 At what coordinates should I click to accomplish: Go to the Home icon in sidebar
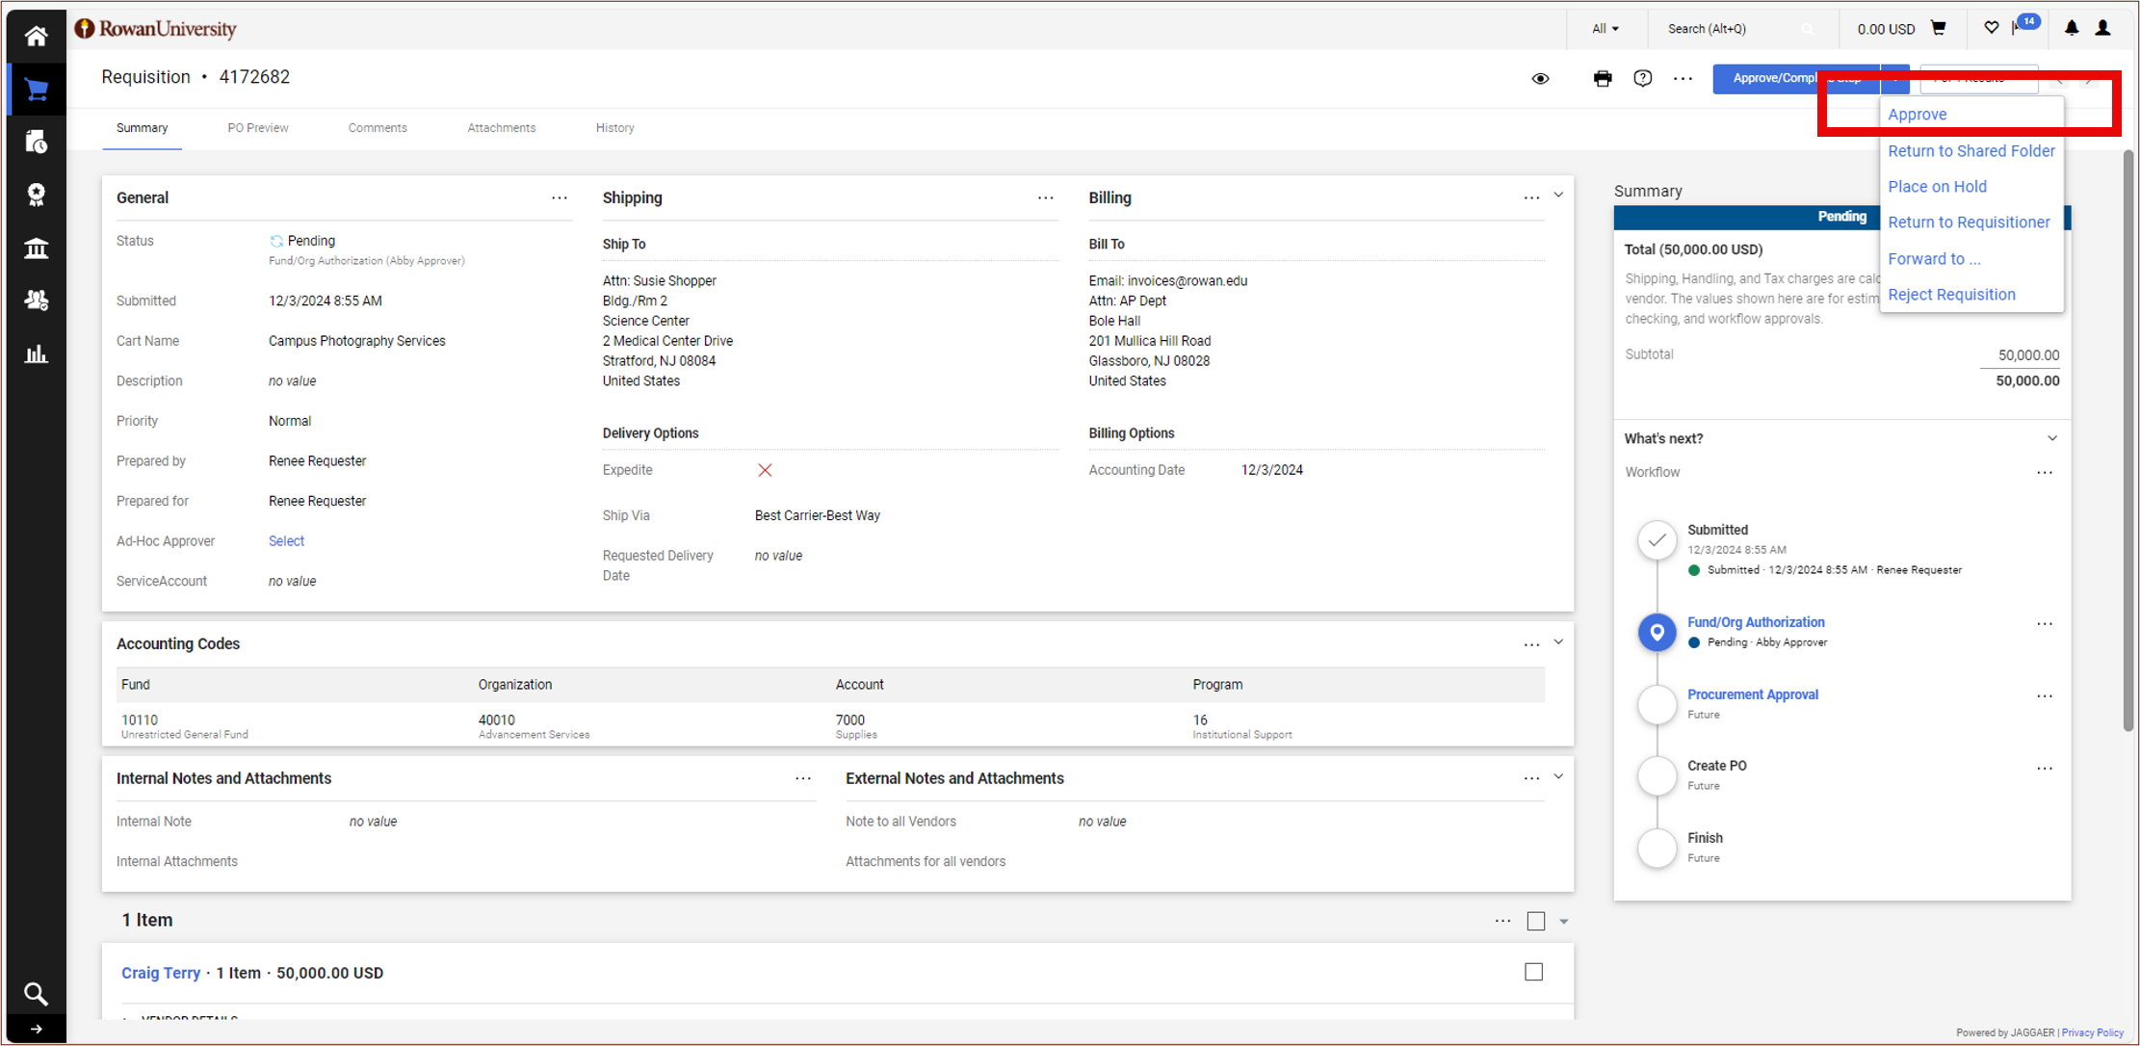36,37
